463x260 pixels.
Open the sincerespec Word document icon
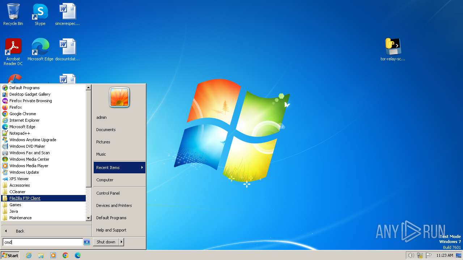click(x=67, y=14)
